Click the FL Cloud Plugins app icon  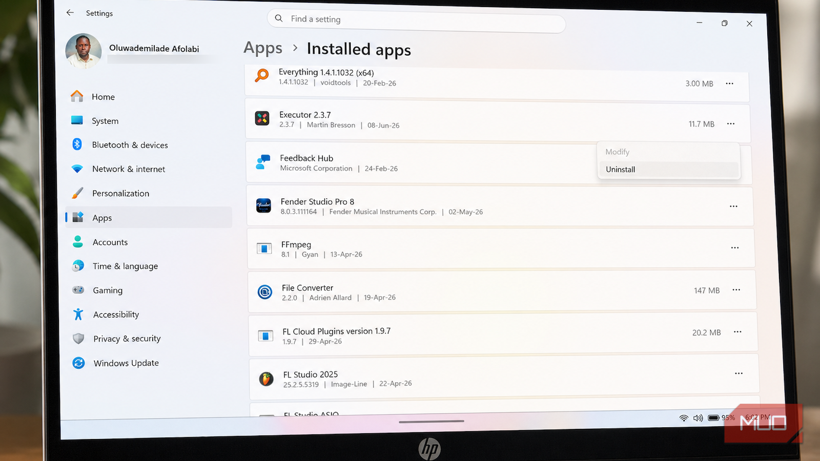coord(265,336)
